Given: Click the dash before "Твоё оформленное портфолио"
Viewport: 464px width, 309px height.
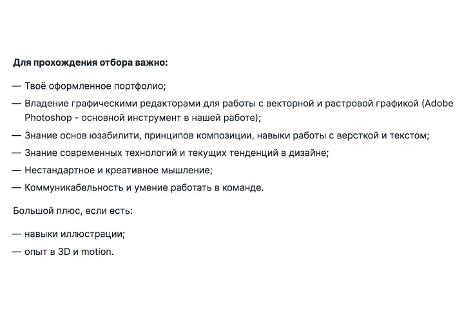Looking at the screenshot, I should [16, 86].
